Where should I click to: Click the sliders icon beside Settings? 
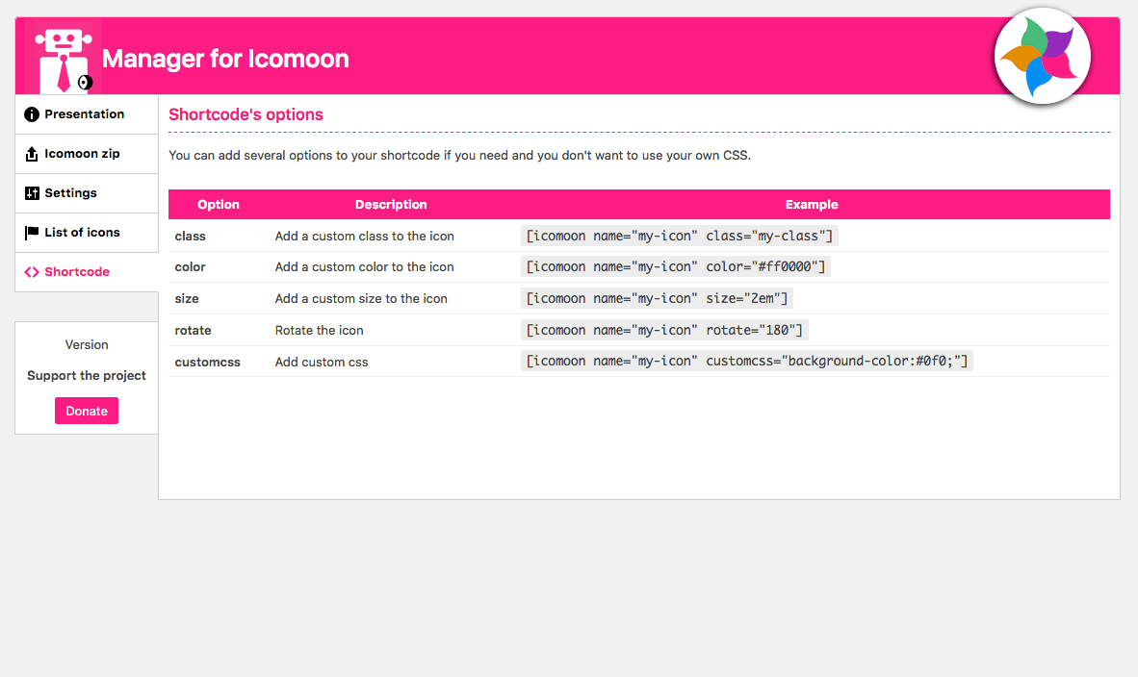(32, 192)
